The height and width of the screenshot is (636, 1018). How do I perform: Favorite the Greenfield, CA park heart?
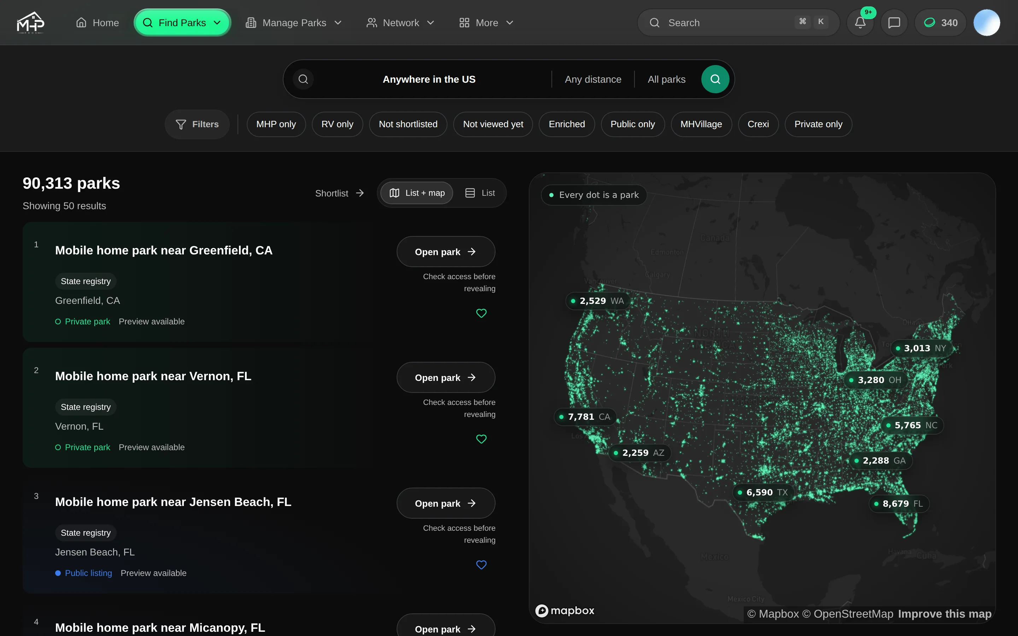coord(481,313)
